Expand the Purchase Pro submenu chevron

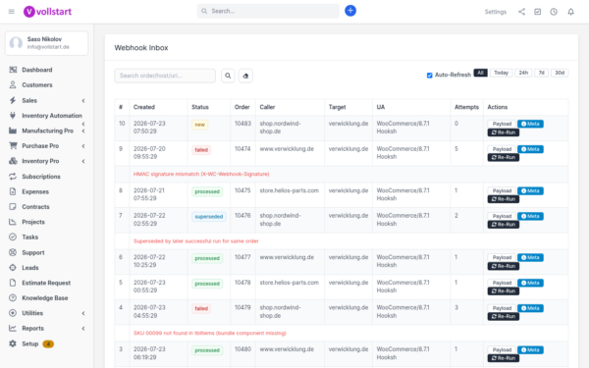pyautogui.click(x=83, y=146)
